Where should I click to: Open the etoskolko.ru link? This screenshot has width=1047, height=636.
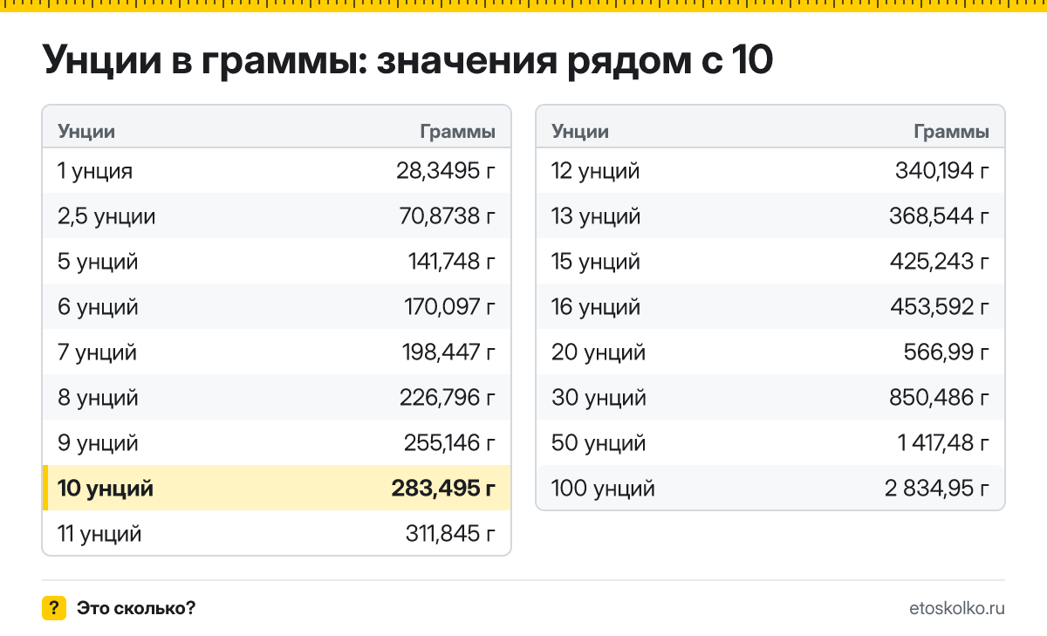point(956,608)
